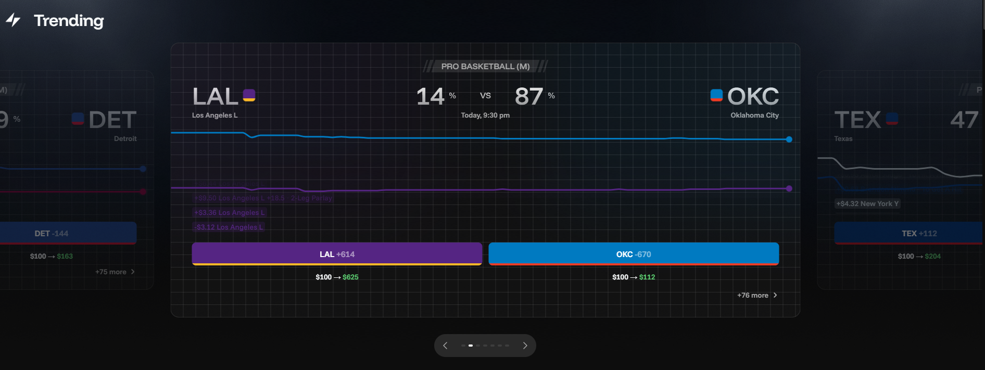Expand +76 more markets
985x370 pixels.
click(x=757, y=295)
